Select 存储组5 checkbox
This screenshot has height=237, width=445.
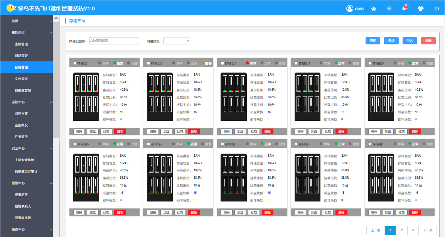(370, 63)
